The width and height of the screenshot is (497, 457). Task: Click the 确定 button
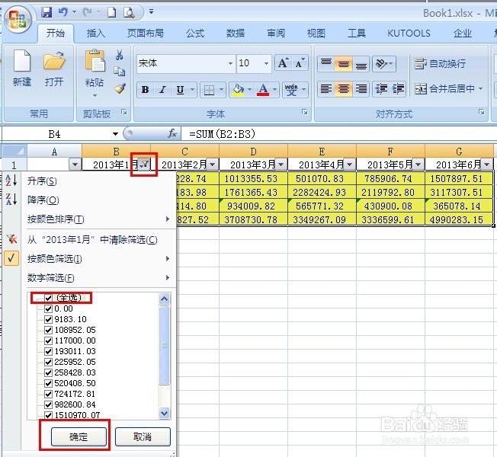tap(79, 437)
